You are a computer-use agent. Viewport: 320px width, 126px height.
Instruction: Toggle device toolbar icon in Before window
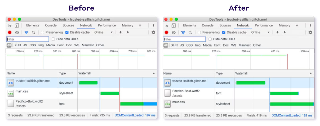pos(17,26)
